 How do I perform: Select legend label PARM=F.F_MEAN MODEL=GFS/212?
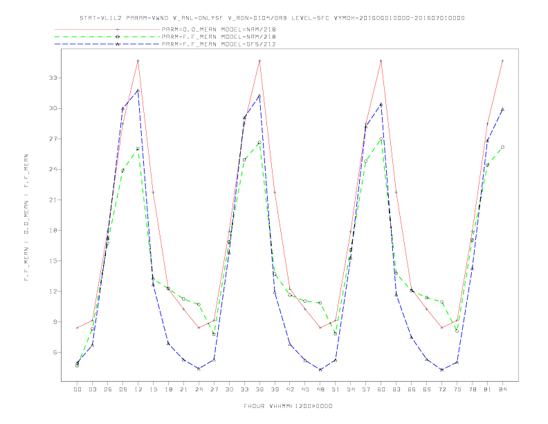219,44
